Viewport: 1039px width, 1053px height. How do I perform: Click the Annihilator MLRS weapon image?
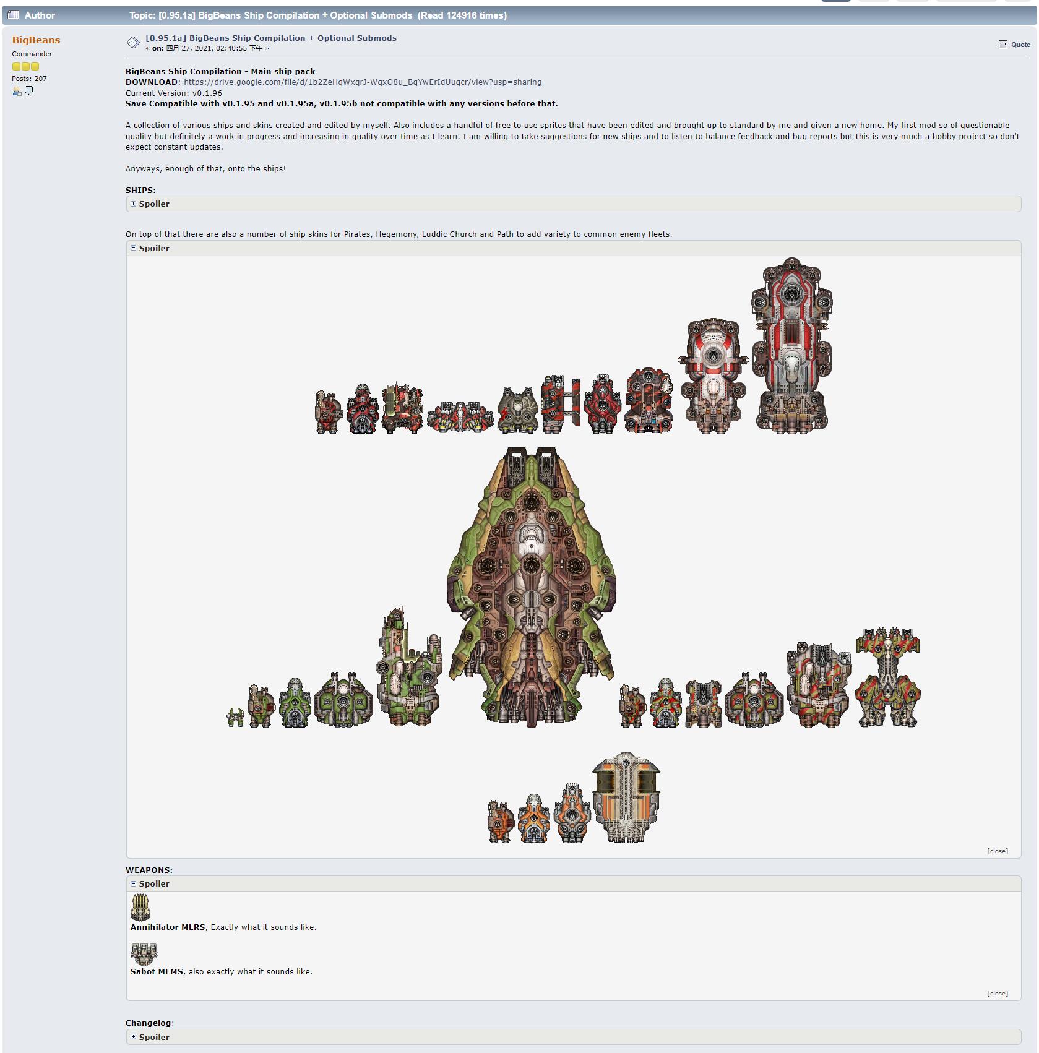click(x=140, y=907)
